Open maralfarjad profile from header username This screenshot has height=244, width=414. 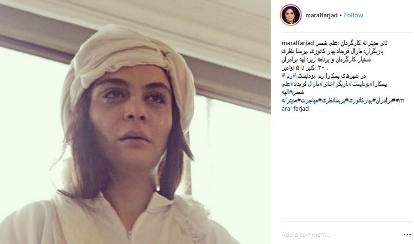(x=321, y=15)
